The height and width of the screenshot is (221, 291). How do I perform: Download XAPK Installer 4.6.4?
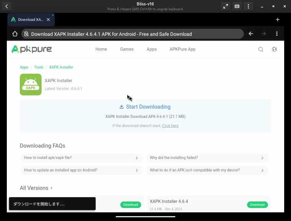257,205
